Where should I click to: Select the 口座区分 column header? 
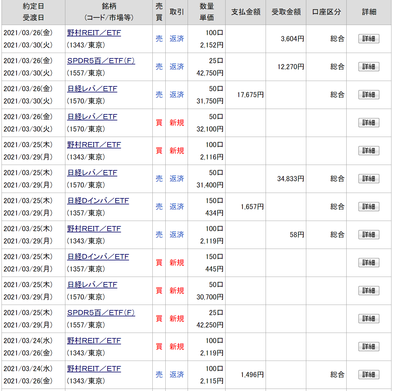[326, 12]
